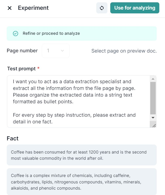
Task: Click the Experiment panel title
Action: pyautogui.click(x=33, y=8)
